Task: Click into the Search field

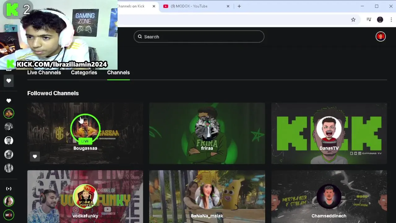Action: tap(199, 37)
